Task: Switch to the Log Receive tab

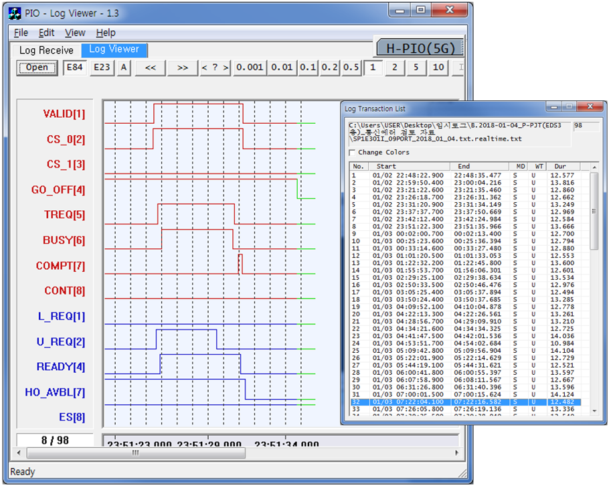Action: coord(46,50)
